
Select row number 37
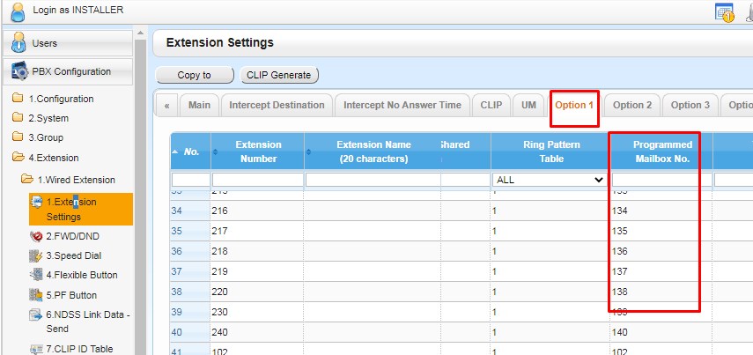[x=190, y=271]
